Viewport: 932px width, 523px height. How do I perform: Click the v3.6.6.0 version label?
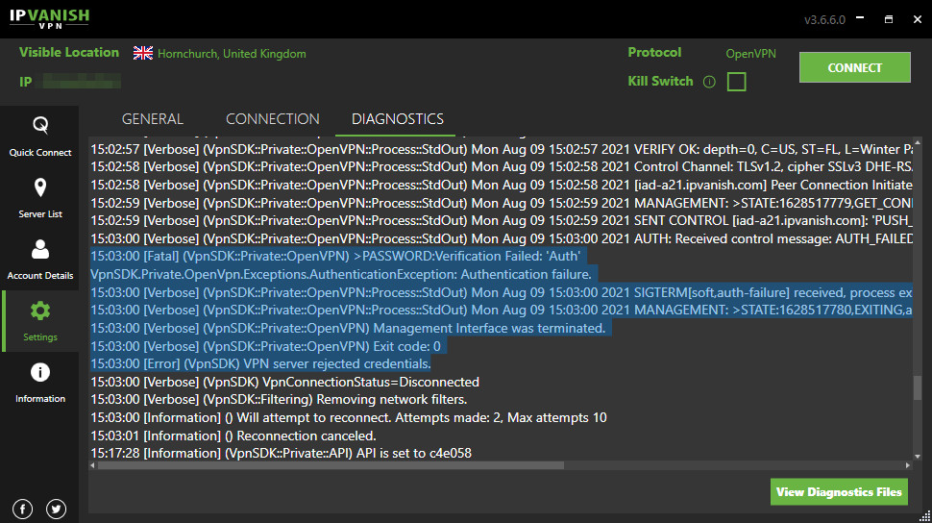click(x=824, y=19)
